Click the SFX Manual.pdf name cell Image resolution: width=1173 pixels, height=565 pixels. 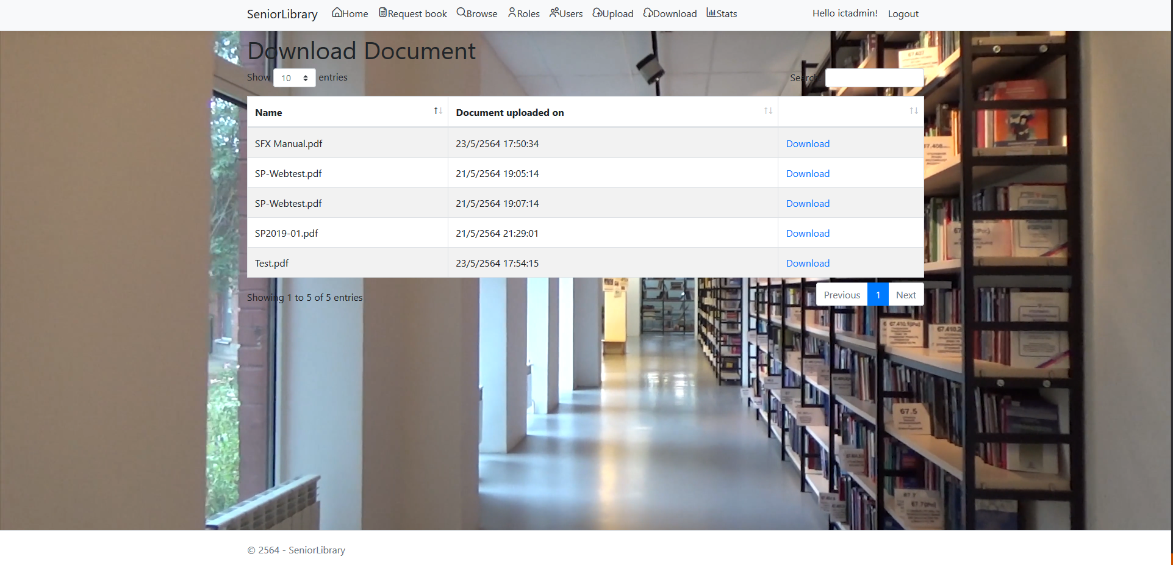click(347, 143)
